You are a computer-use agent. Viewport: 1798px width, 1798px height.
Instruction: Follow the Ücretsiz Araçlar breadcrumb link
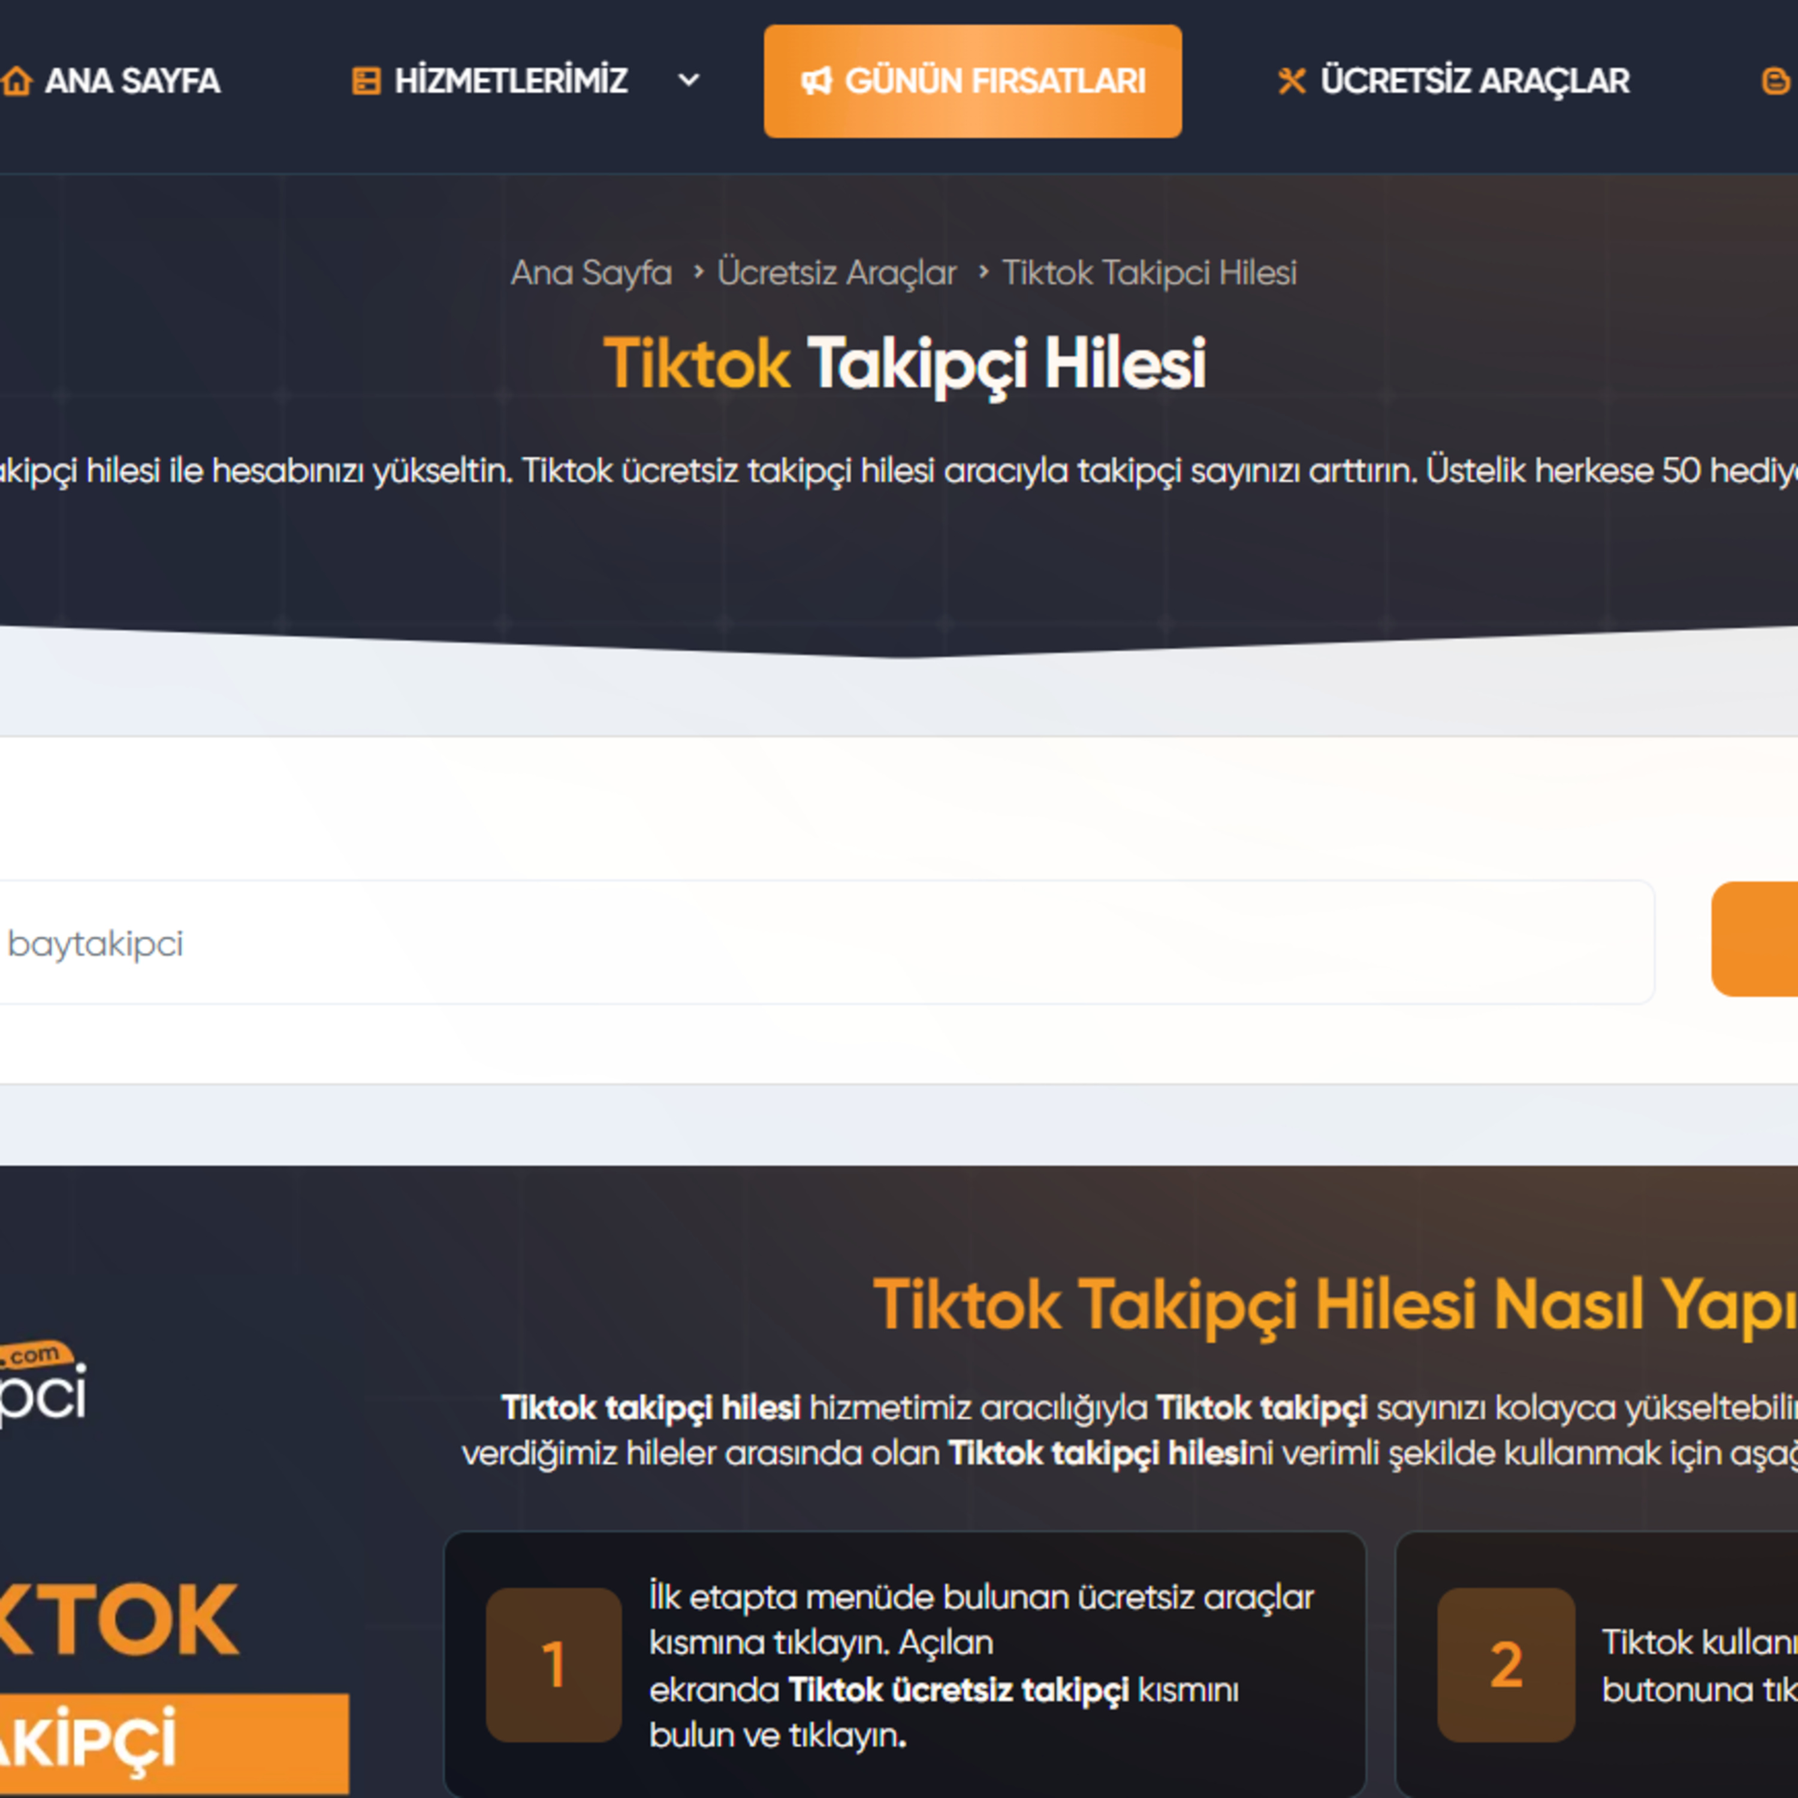pyautogui.click(x=837, y=273)
